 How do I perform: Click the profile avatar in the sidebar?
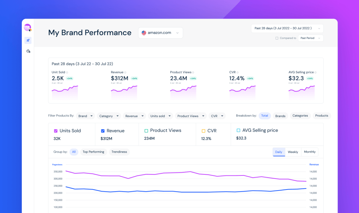[x=28, y=27]
